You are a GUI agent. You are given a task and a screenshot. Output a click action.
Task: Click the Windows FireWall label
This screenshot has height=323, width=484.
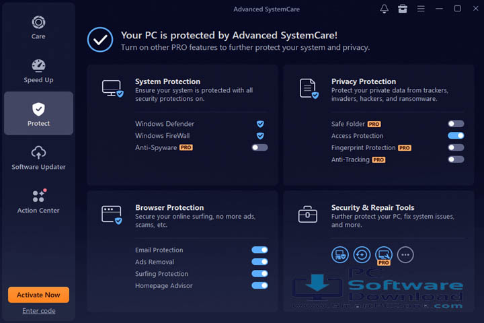click(x=163, y=136)
